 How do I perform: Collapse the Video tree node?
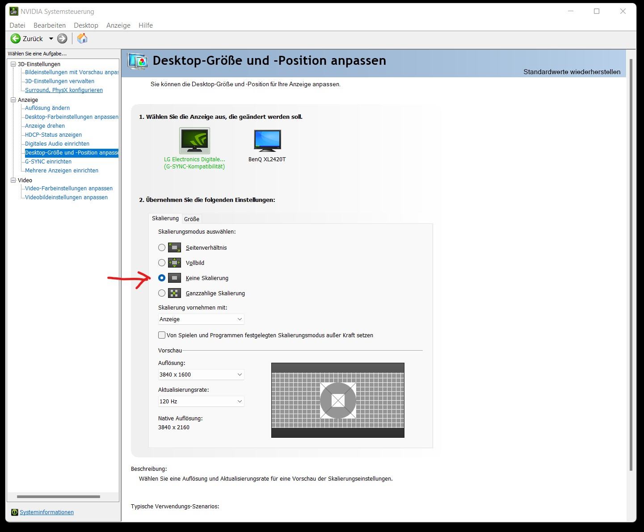(13, 180)
